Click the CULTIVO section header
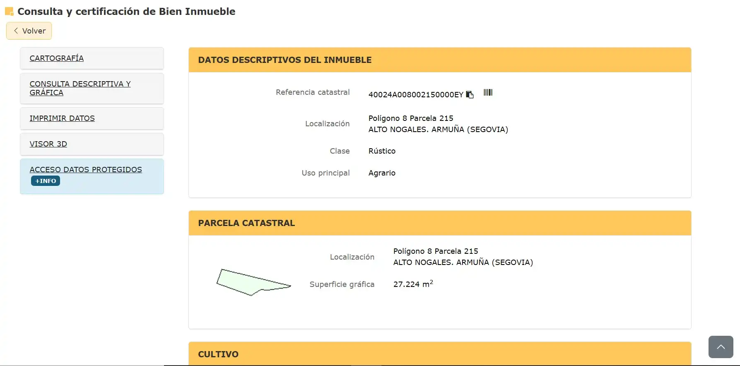The height and width of the screenshot is (366, 740). (440, 354)
